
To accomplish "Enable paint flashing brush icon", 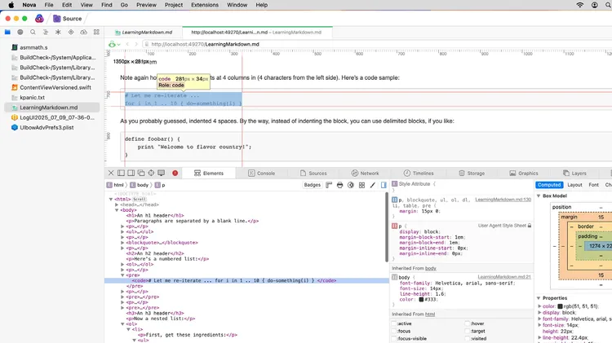I will coord(373,185).
